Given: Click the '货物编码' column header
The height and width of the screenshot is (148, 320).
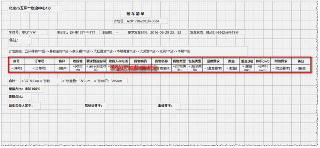Looking at the screenshot, I should pyautogui.click(x=140, y=61).
